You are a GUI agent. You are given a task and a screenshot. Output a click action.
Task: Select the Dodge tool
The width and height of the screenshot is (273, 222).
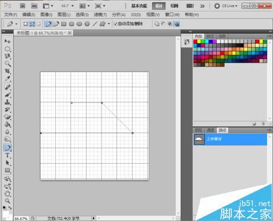click(7, 139)
